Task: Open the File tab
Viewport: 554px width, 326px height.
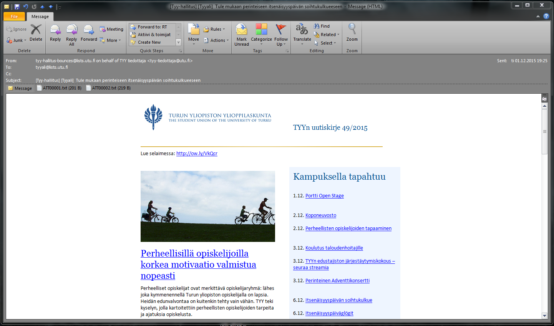Action: click(x=14, y=17)
